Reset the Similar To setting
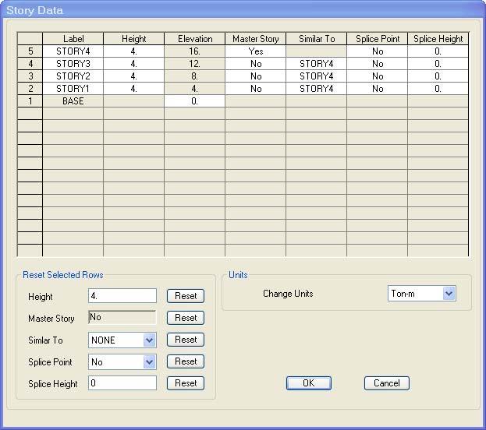The width and height of the screenshot is (486, 430). pyautogui.click(x=186, y=340)
